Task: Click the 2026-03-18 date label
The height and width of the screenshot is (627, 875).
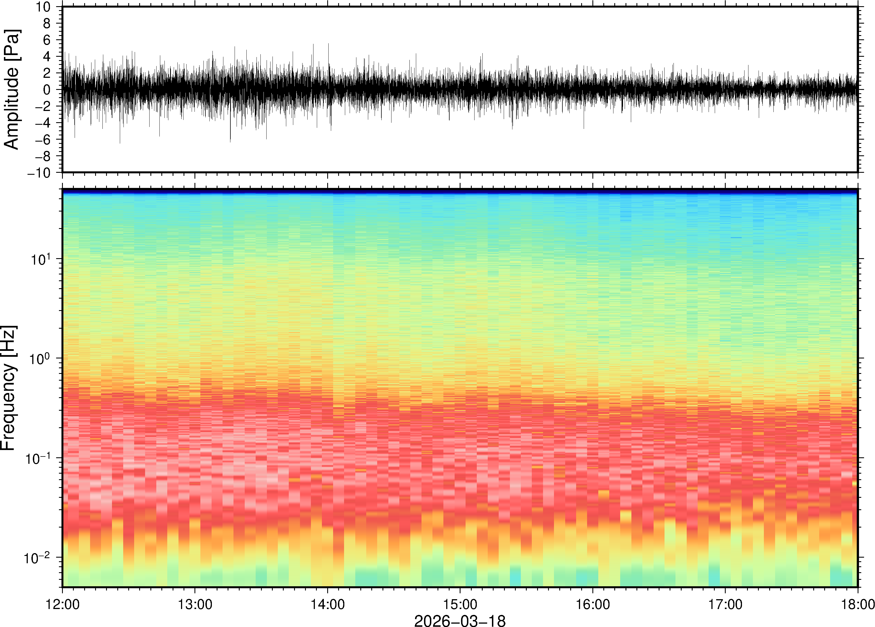Action: point(460,621)
